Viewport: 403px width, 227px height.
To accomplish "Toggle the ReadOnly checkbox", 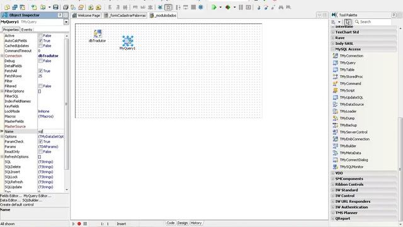I will tap(40, 151).
